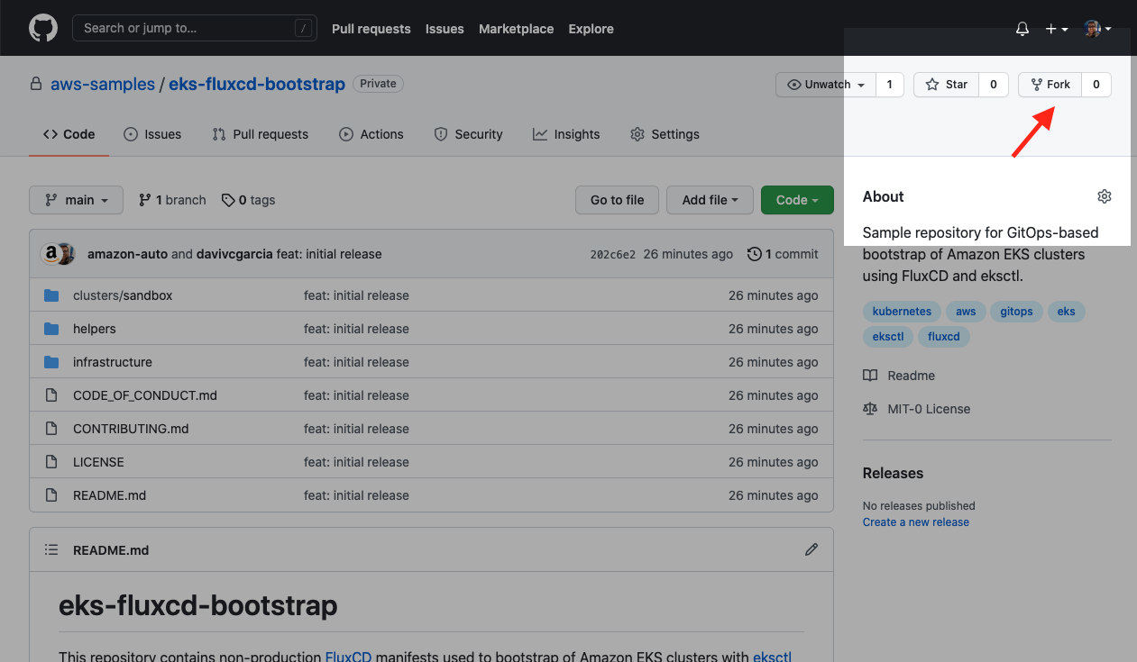1137x662 pixels.
Task: Select the eks topic tag
Action: (1066, 312)
